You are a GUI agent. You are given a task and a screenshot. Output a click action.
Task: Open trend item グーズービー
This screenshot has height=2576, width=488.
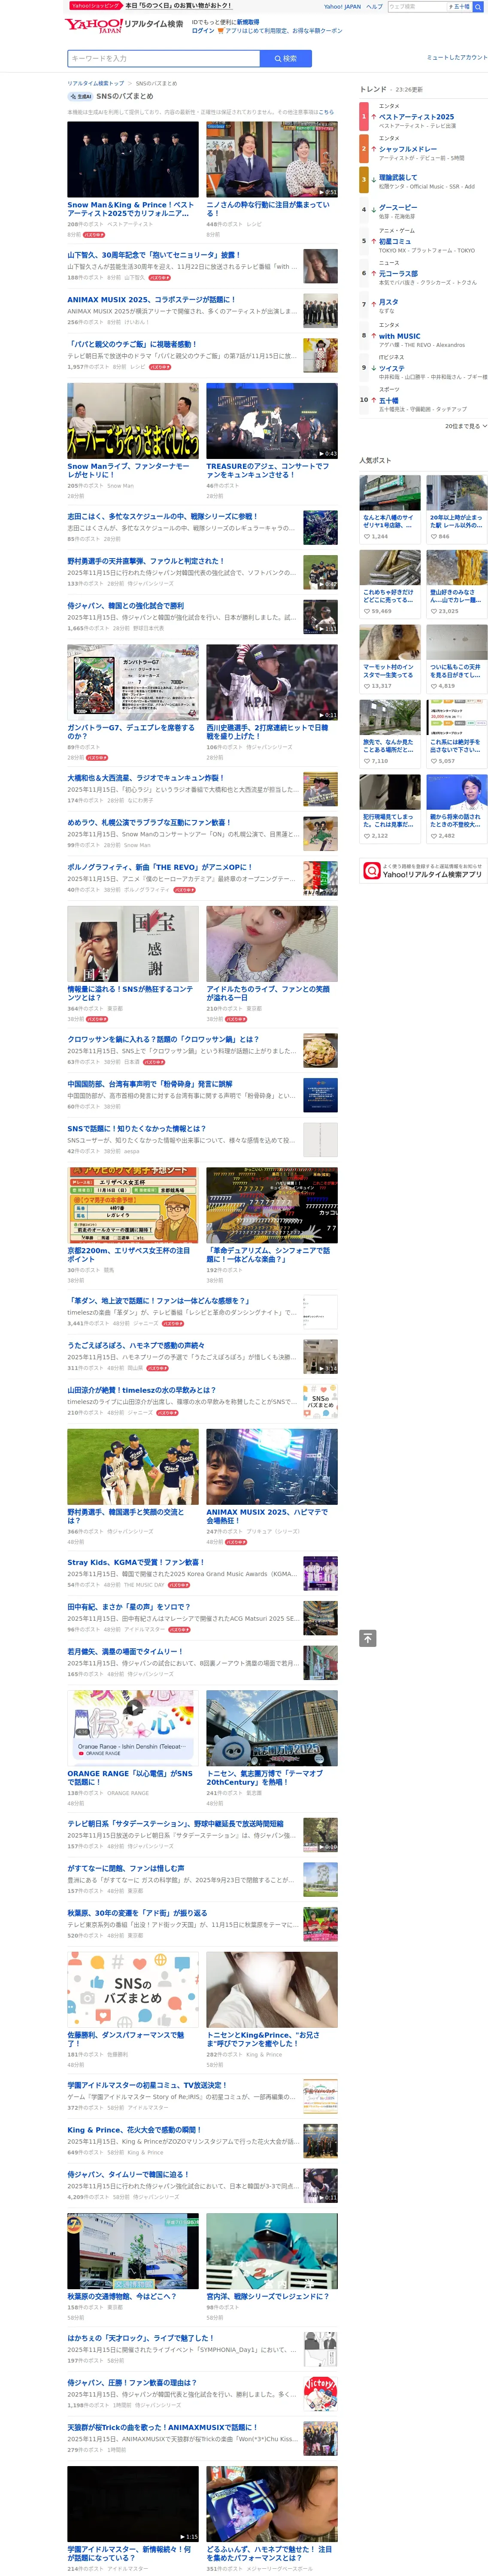pos(398,208)
